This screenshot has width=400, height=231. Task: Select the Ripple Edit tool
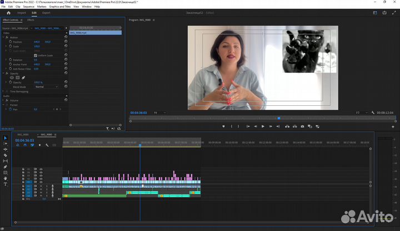6,150
